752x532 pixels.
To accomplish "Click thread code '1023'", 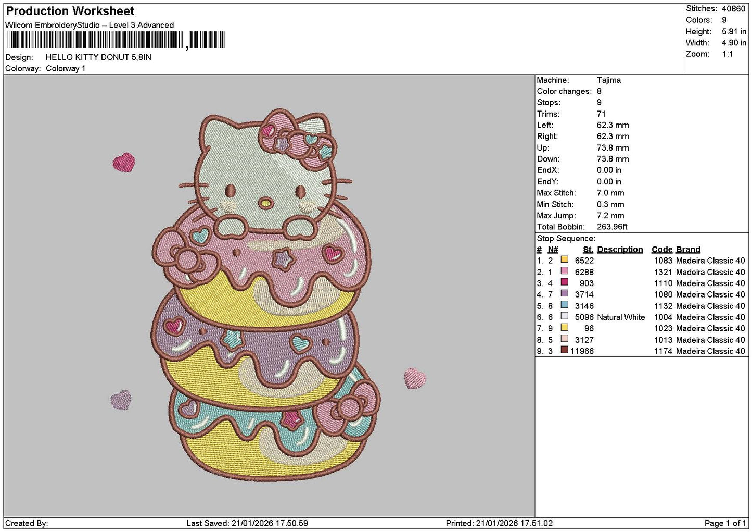I will 663,329.
